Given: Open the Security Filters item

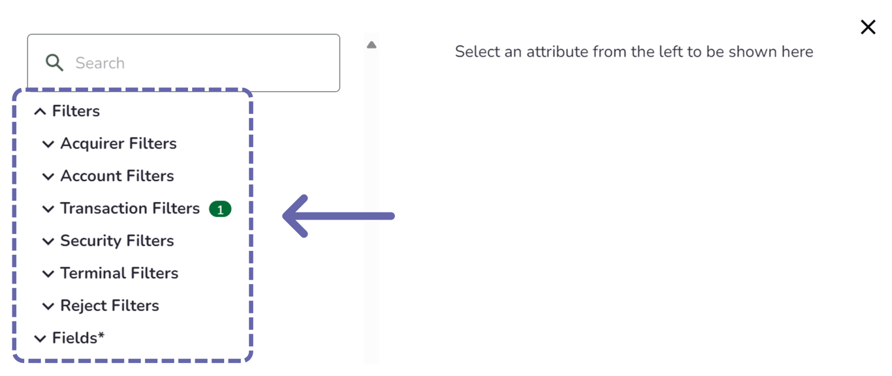Looking at the screenshot, I should pyautogui.click(x=117, y=241).
